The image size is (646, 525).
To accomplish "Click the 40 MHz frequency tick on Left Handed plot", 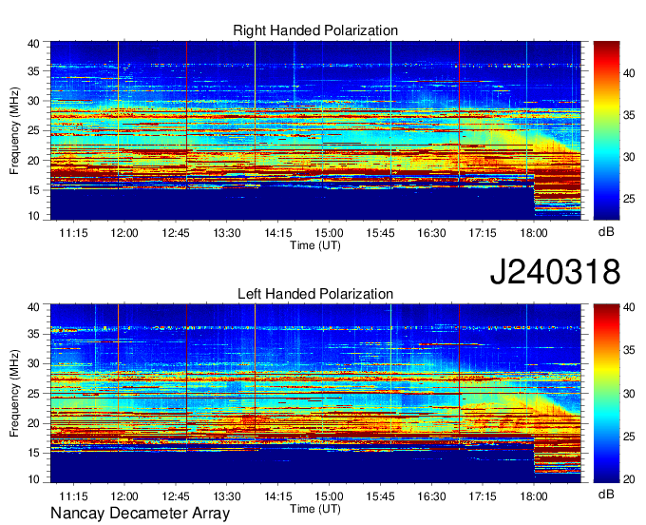I will point(33,306).
